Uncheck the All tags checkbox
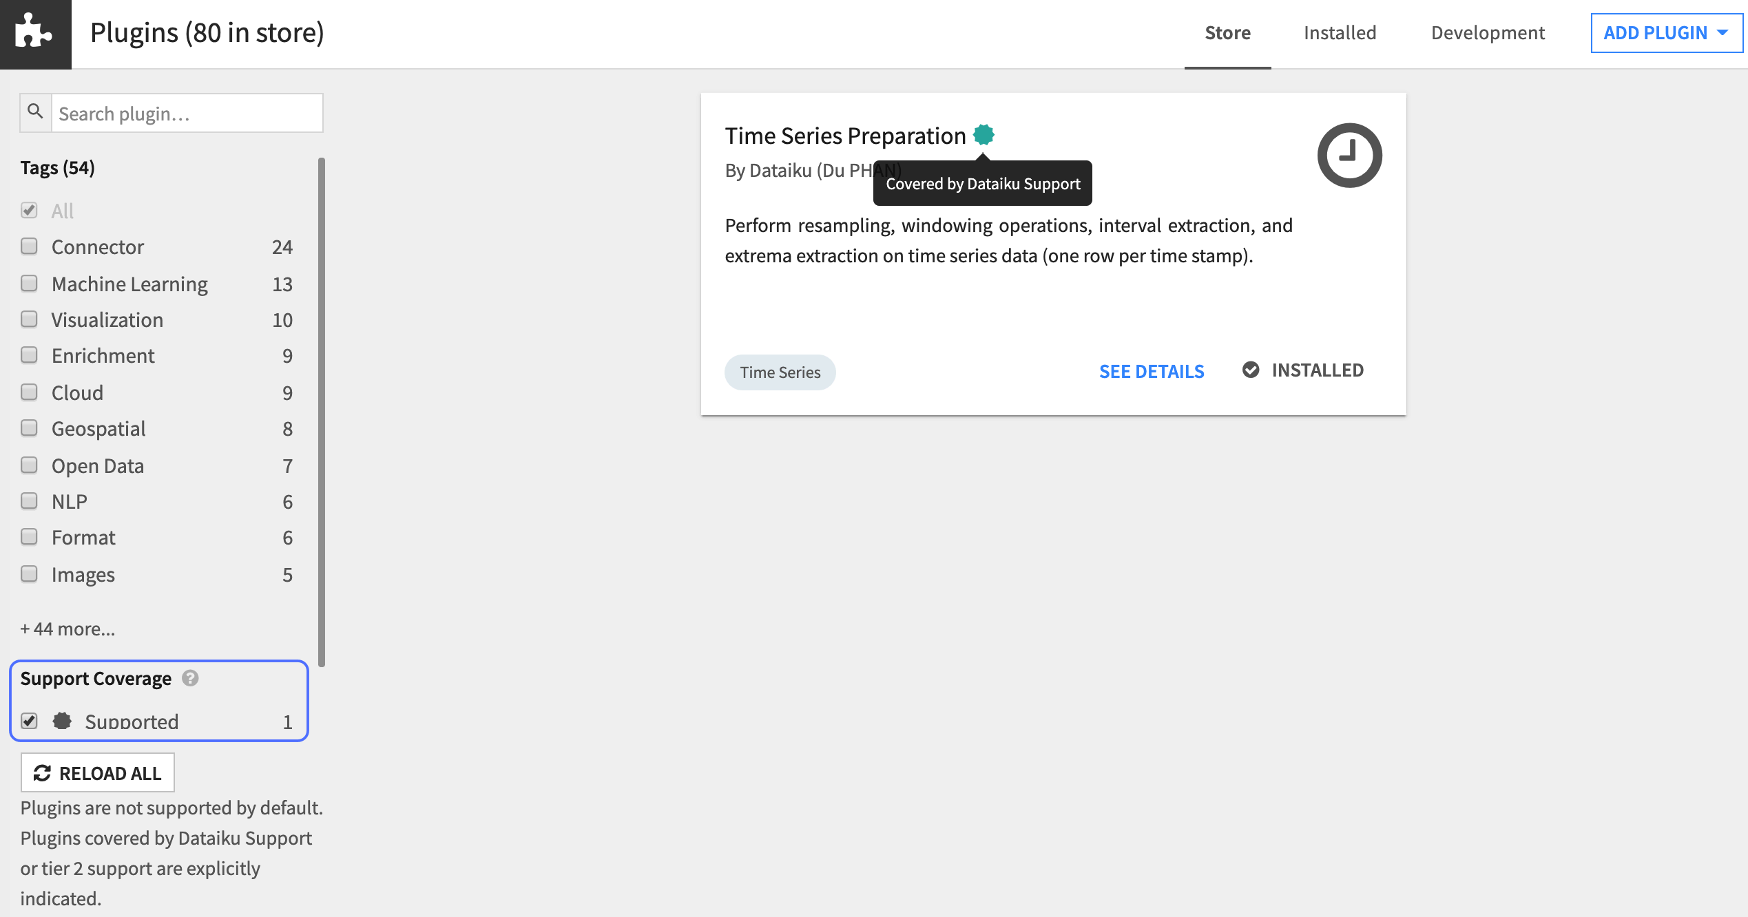 [29, 210]
